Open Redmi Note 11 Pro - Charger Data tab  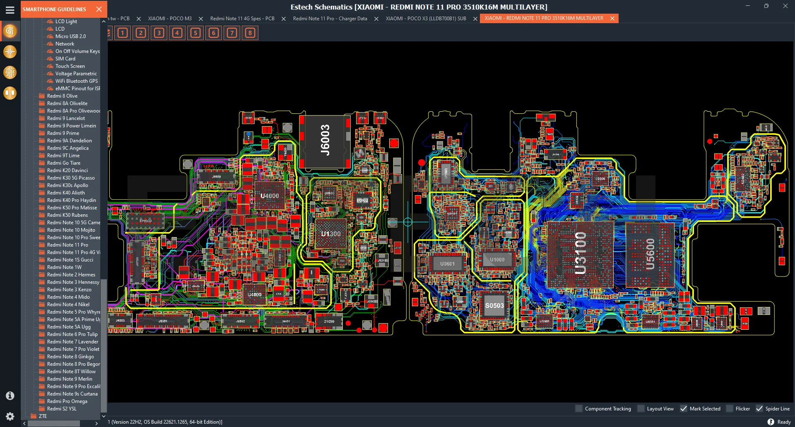(330, 19)
